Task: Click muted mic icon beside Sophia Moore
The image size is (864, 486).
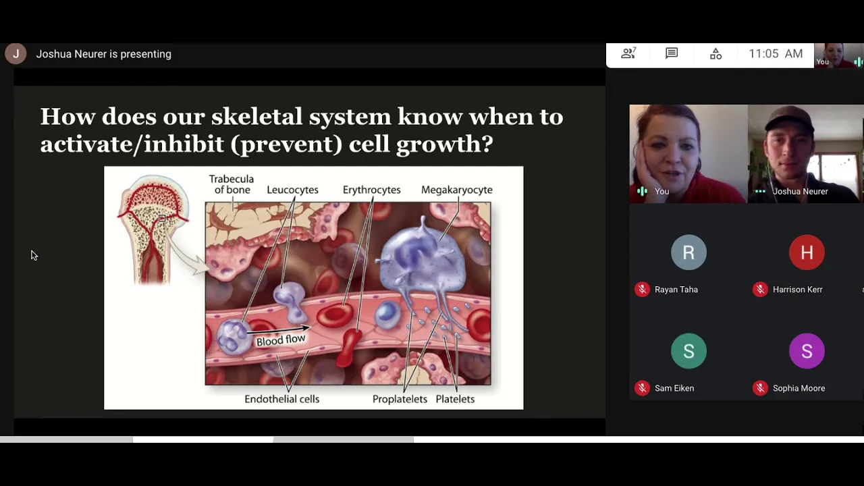Action: tap(760, 388)
